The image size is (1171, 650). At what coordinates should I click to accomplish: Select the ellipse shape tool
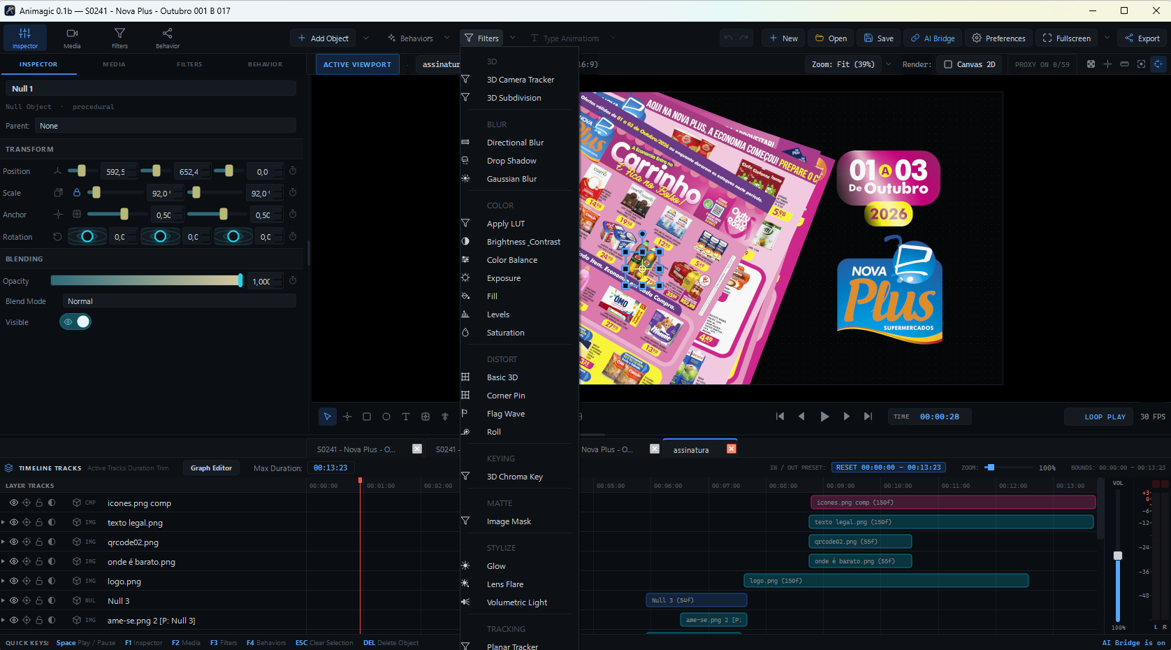click(x=386, y=417)
